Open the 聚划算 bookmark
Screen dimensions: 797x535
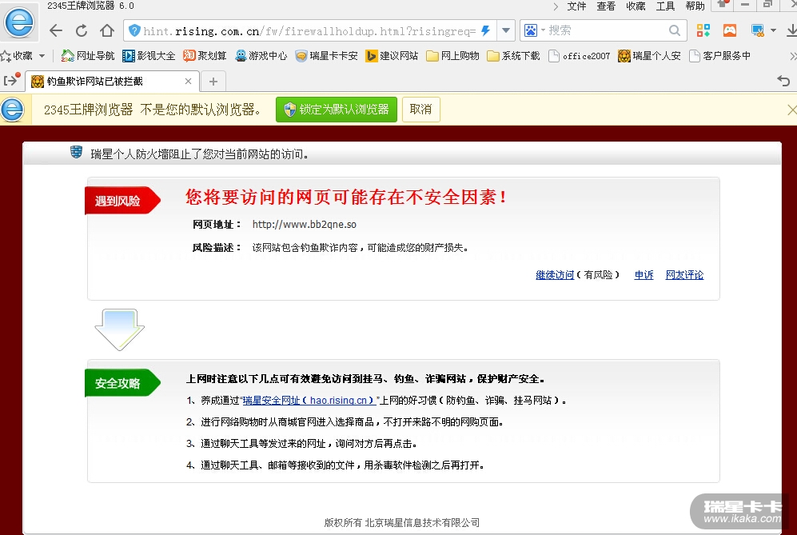[205, 56]
